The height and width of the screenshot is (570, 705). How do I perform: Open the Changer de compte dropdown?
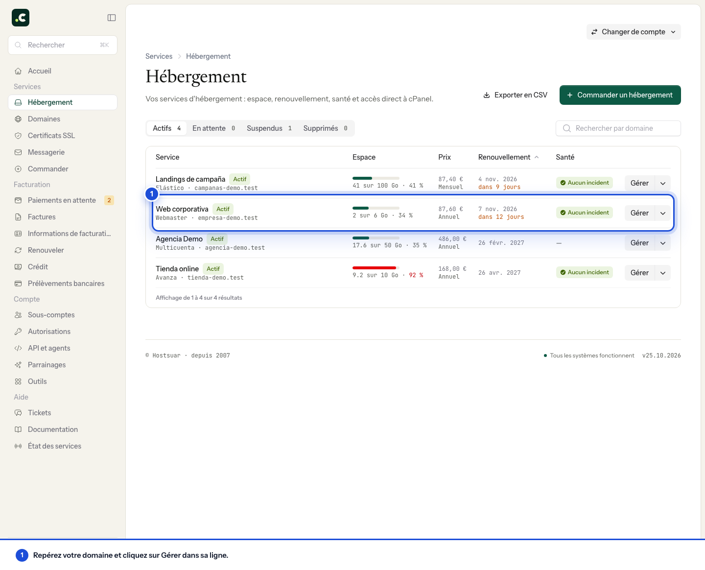[634, 32]
